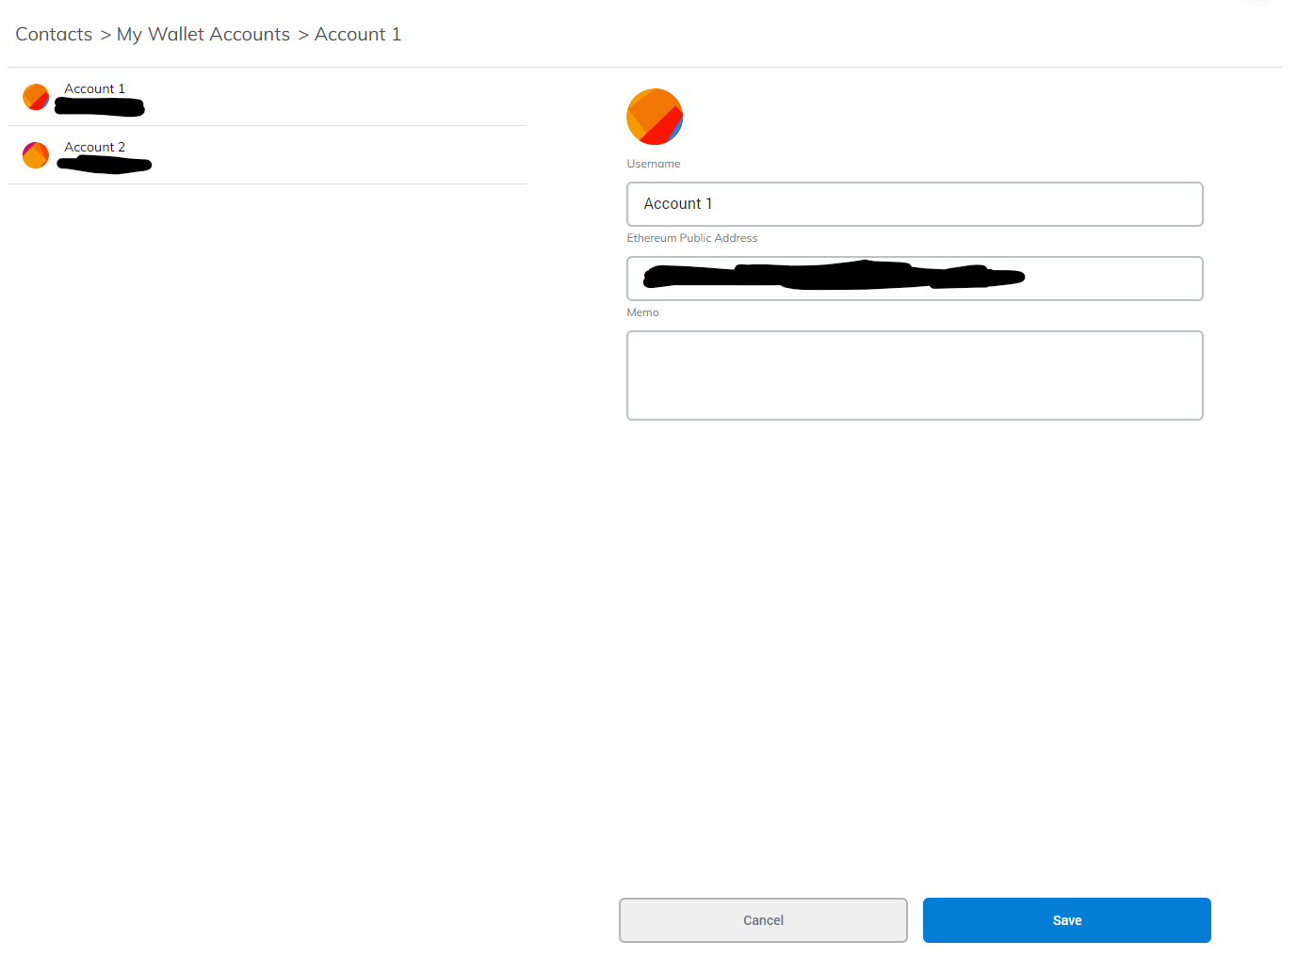Click the Cancel button
Viewport: 1297px width, 957px height.
763,920
